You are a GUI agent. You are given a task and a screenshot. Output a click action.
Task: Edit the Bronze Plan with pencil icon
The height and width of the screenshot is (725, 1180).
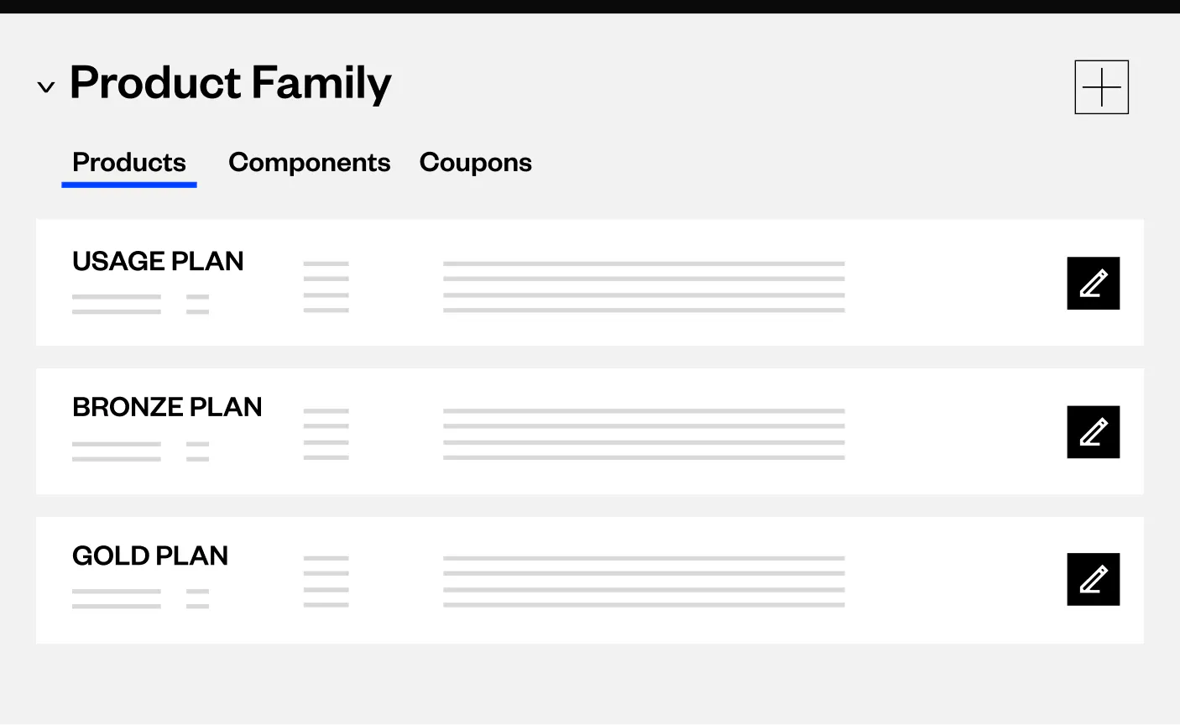click(1093, 432)
